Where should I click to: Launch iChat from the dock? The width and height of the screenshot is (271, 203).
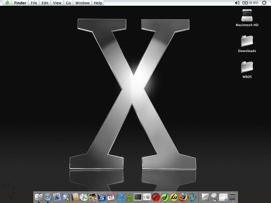66,197
